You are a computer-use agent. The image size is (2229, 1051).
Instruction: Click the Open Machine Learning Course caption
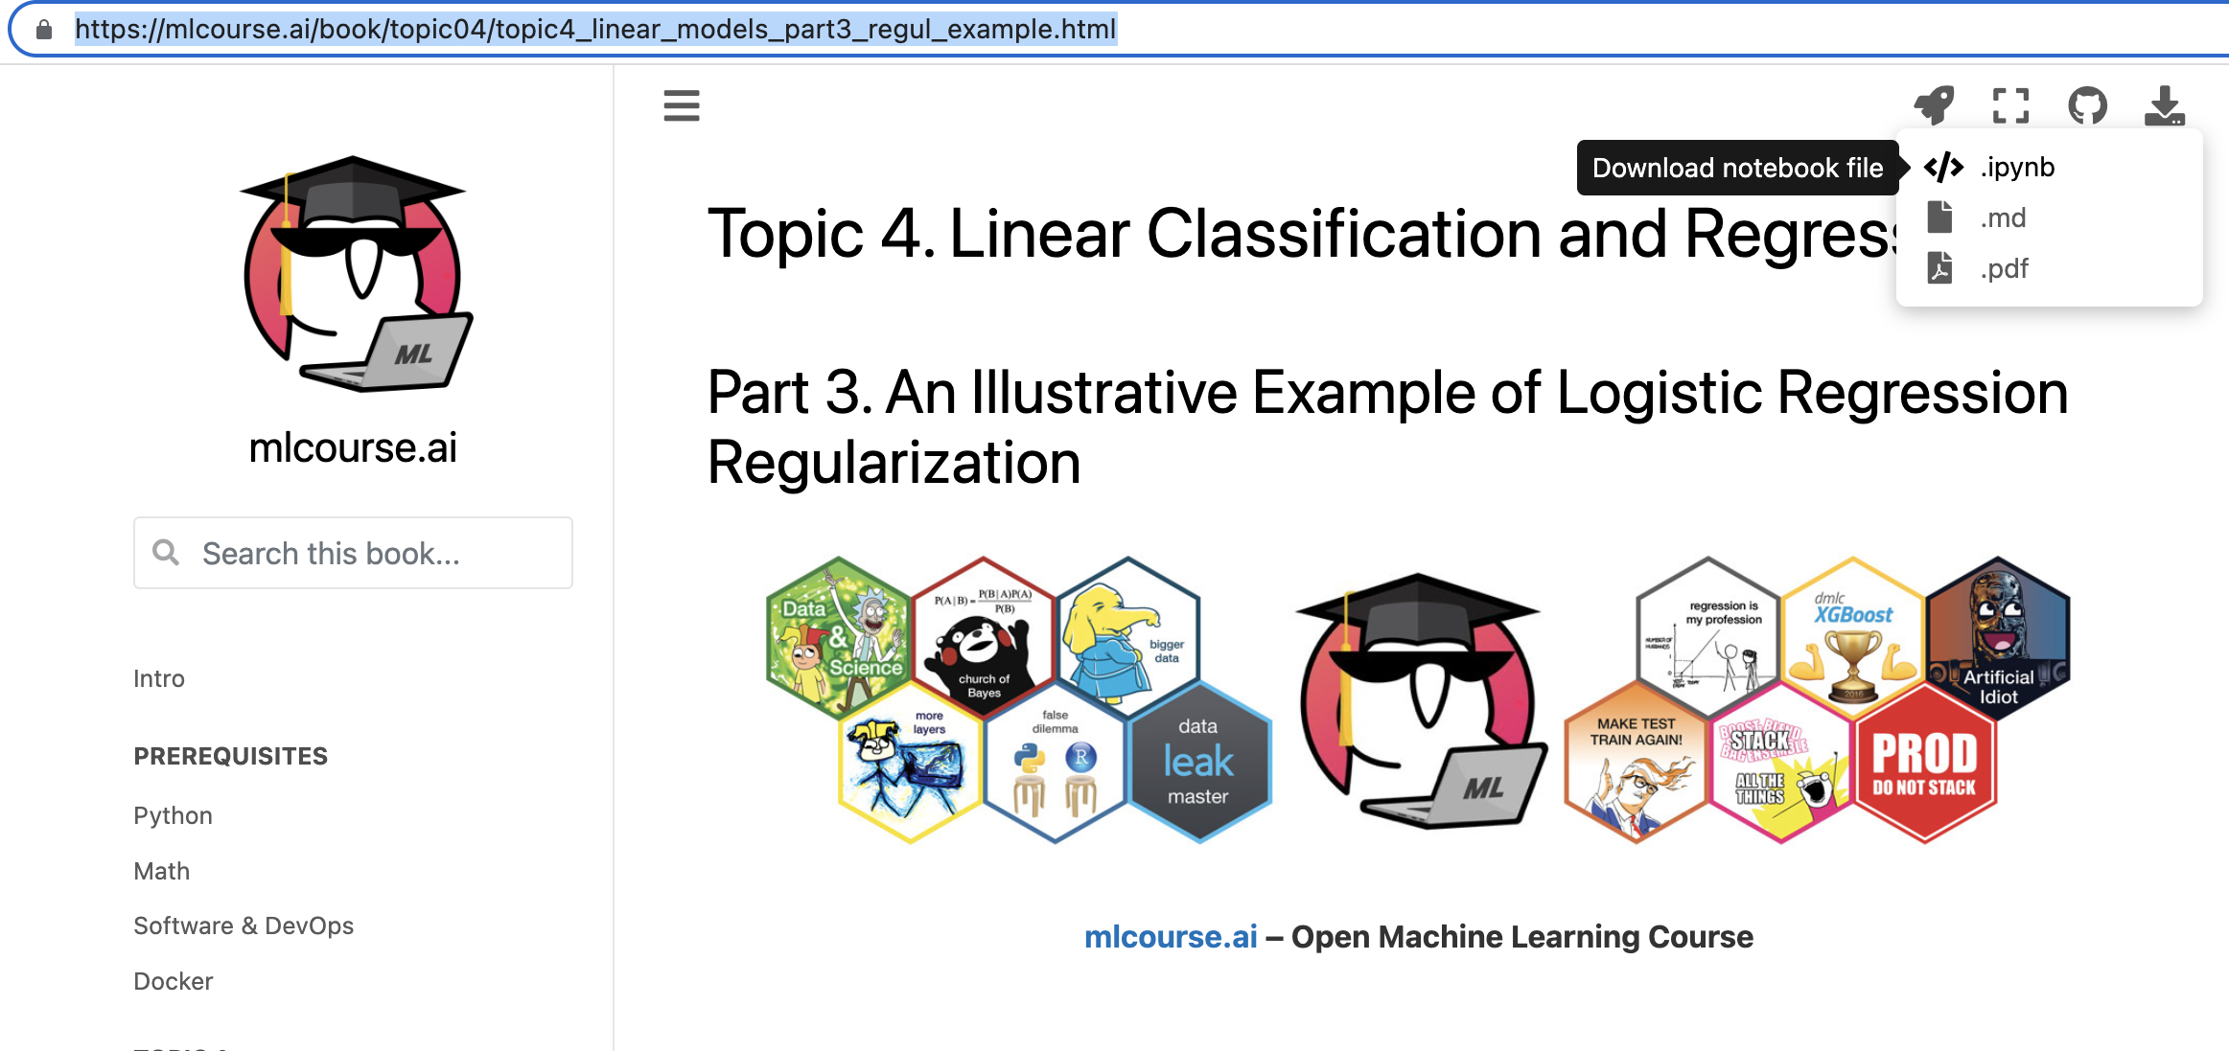(1522, 936)
